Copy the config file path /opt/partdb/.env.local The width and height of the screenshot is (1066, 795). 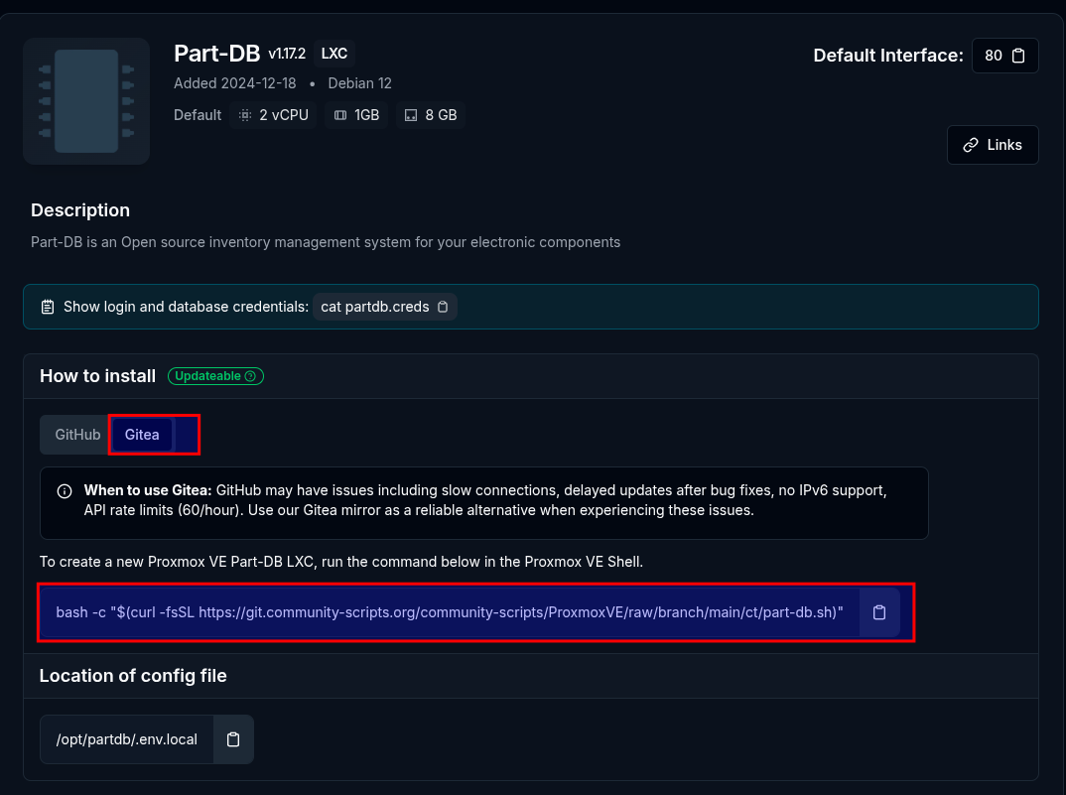tap(233, 739)
